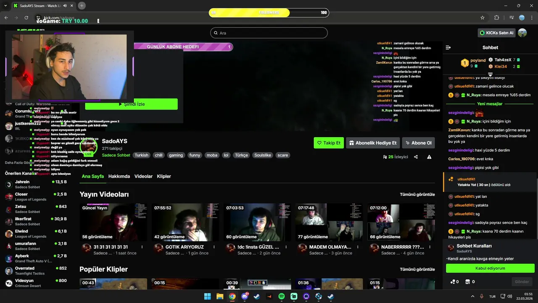Click the share stream icon

[416, 157]
